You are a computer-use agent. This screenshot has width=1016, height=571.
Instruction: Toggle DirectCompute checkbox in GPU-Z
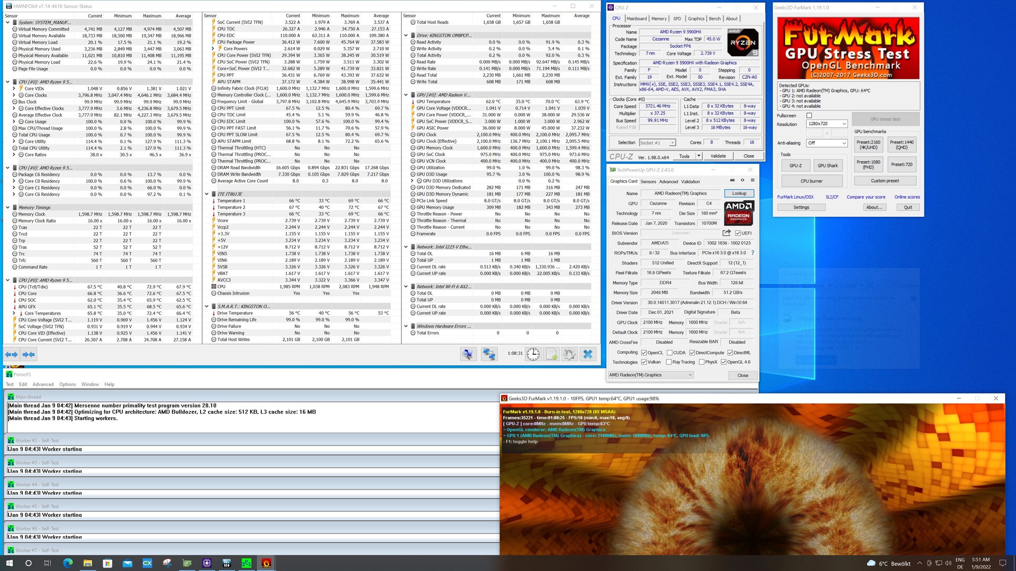click(x=692, y=353)
